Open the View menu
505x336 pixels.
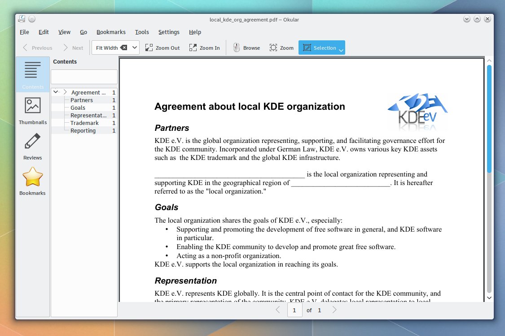64,32
